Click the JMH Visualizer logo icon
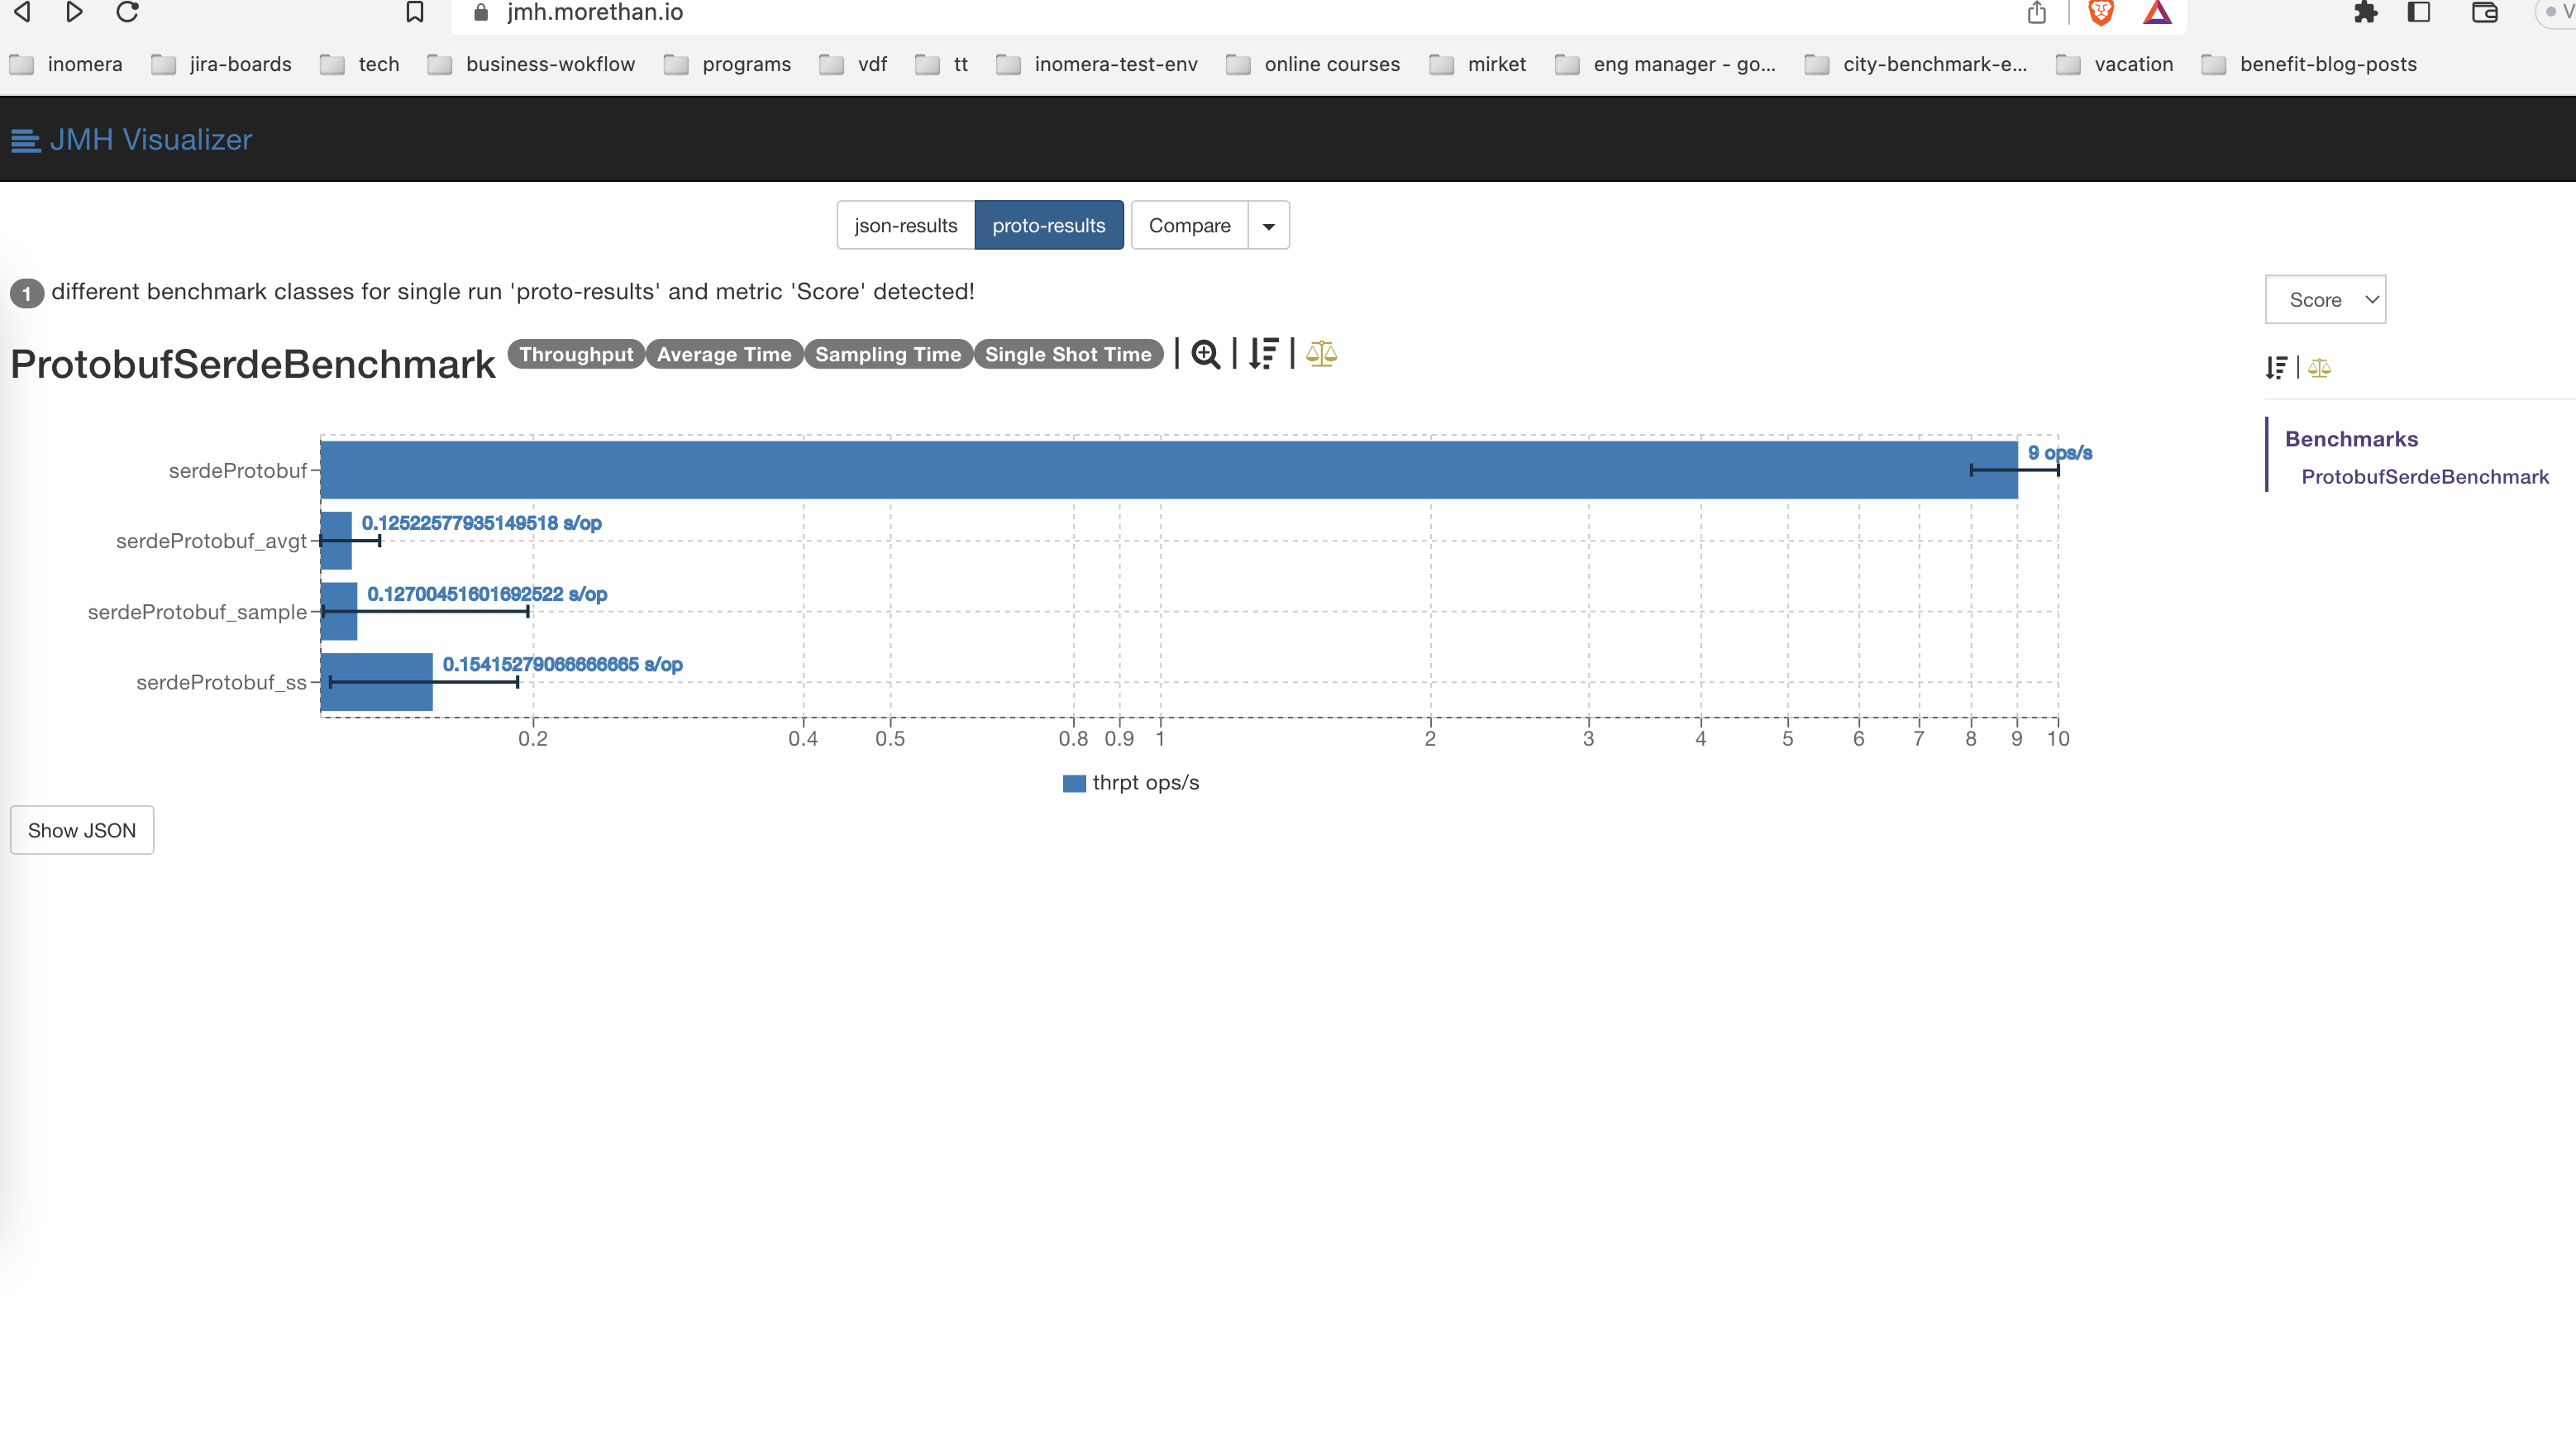 click(x=25, y=140)
